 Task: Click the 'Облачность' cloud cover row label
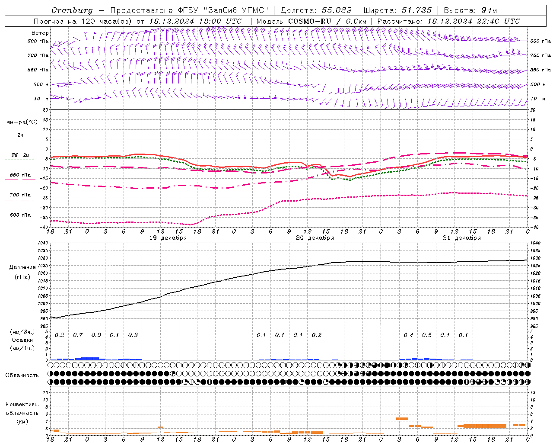point(22,375)
